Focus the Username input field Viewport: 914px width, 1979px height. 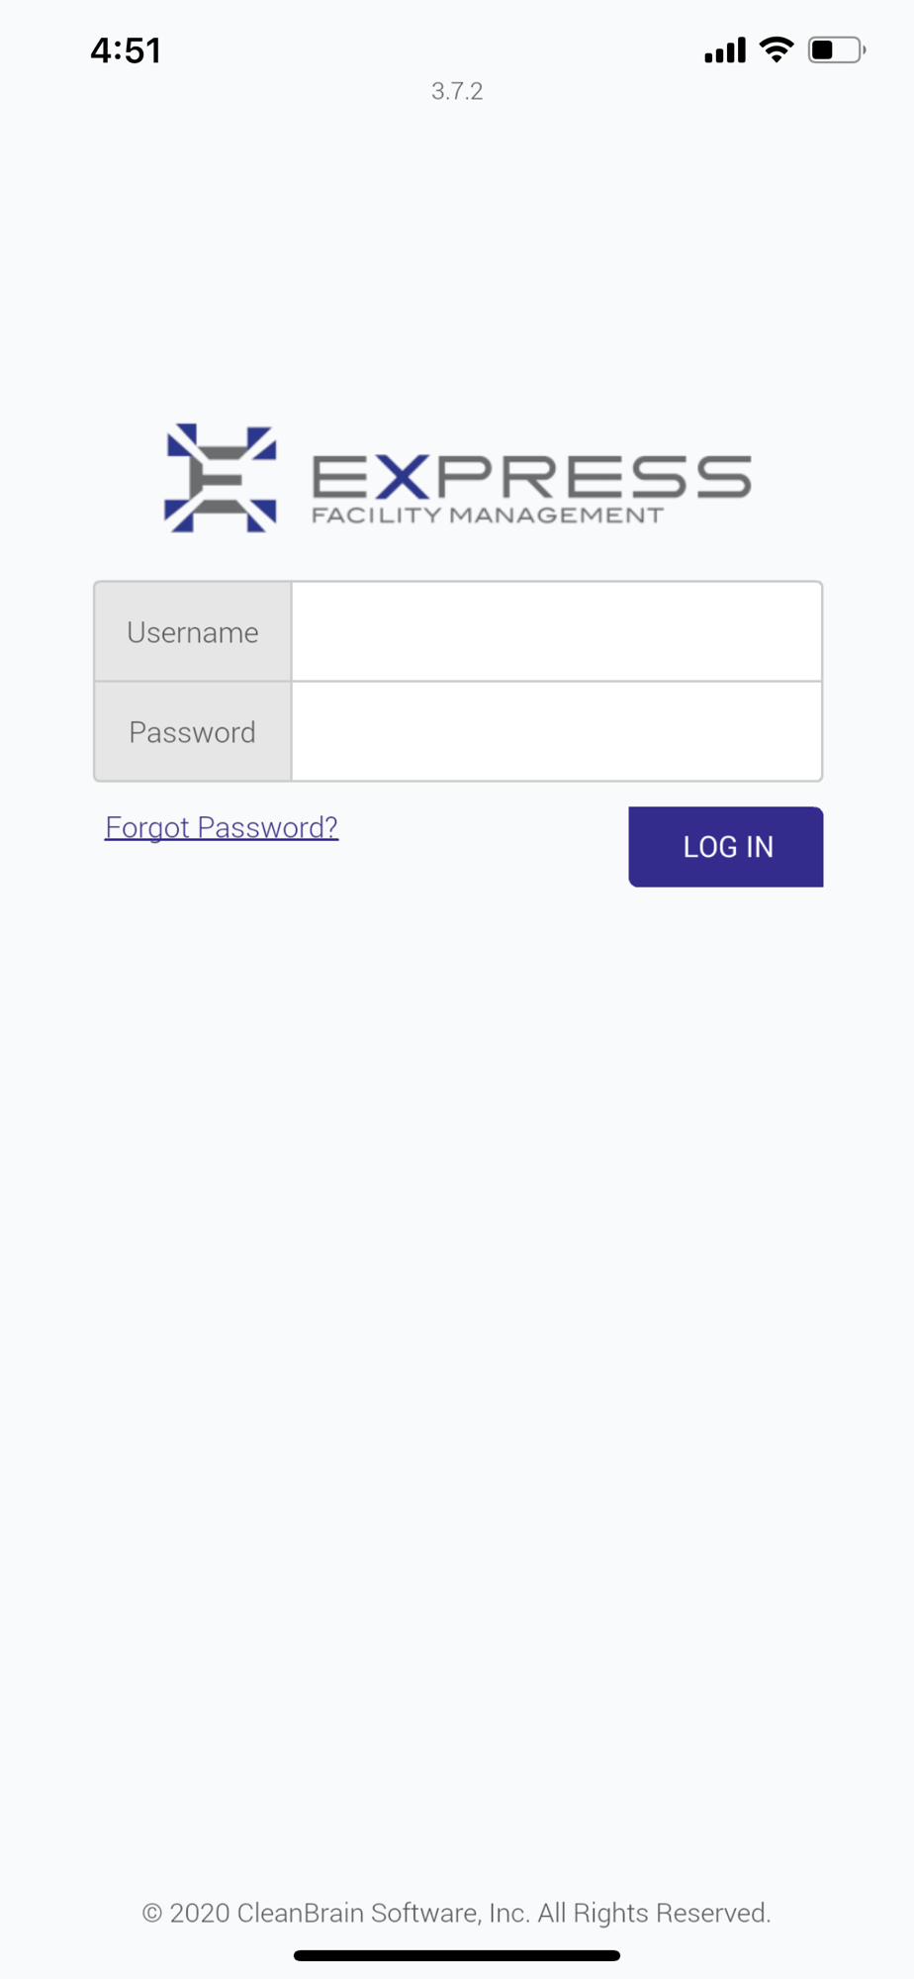pyautogui.click(x=557, y=631)
